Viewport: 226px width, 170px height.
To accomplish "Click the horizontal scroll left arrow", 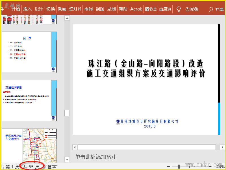I will pyautogui.click(x=75, y=147).
